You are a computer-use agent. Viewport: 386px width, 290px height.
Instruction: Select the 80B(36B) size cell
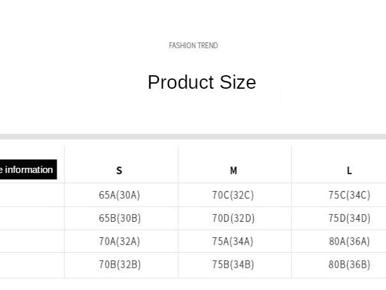tap(349, 264)
